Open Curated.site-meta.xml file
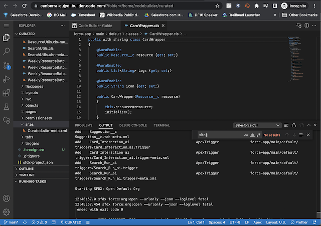 pos(47,131)
